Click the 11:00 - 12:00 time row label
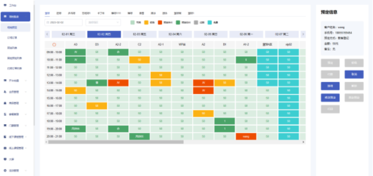The width and height of the screenshot is (373, 176). [x=54, y=67]
